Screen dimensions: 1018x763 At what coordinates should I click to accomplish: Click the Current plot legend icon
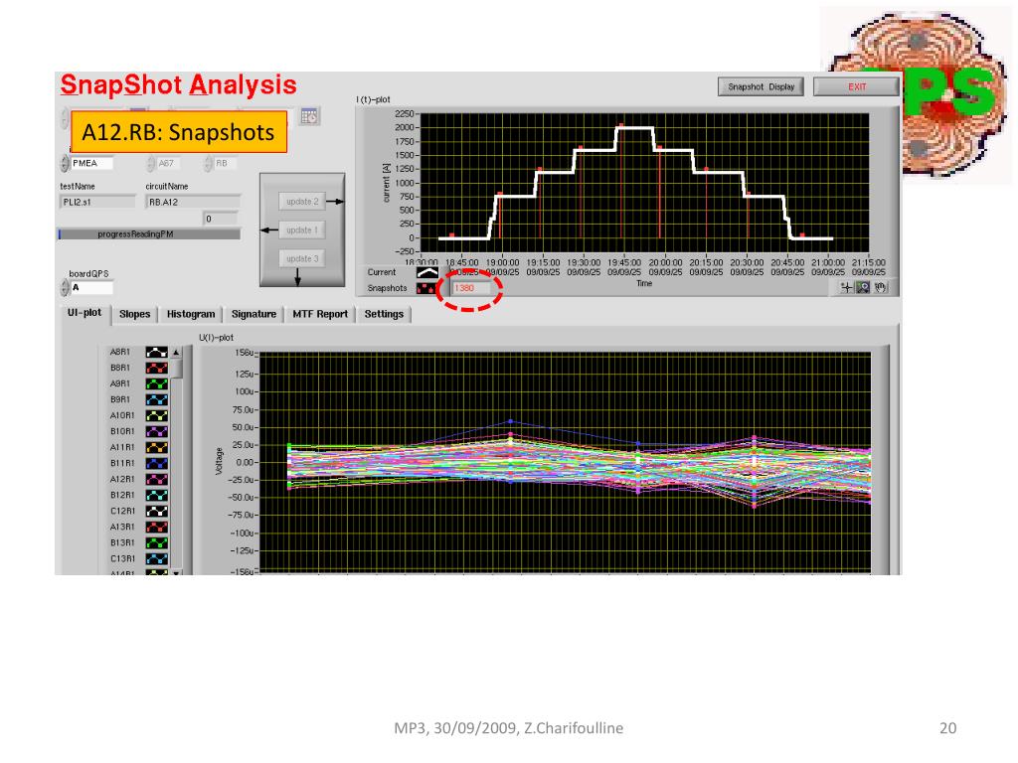click(x=426, y=272)
